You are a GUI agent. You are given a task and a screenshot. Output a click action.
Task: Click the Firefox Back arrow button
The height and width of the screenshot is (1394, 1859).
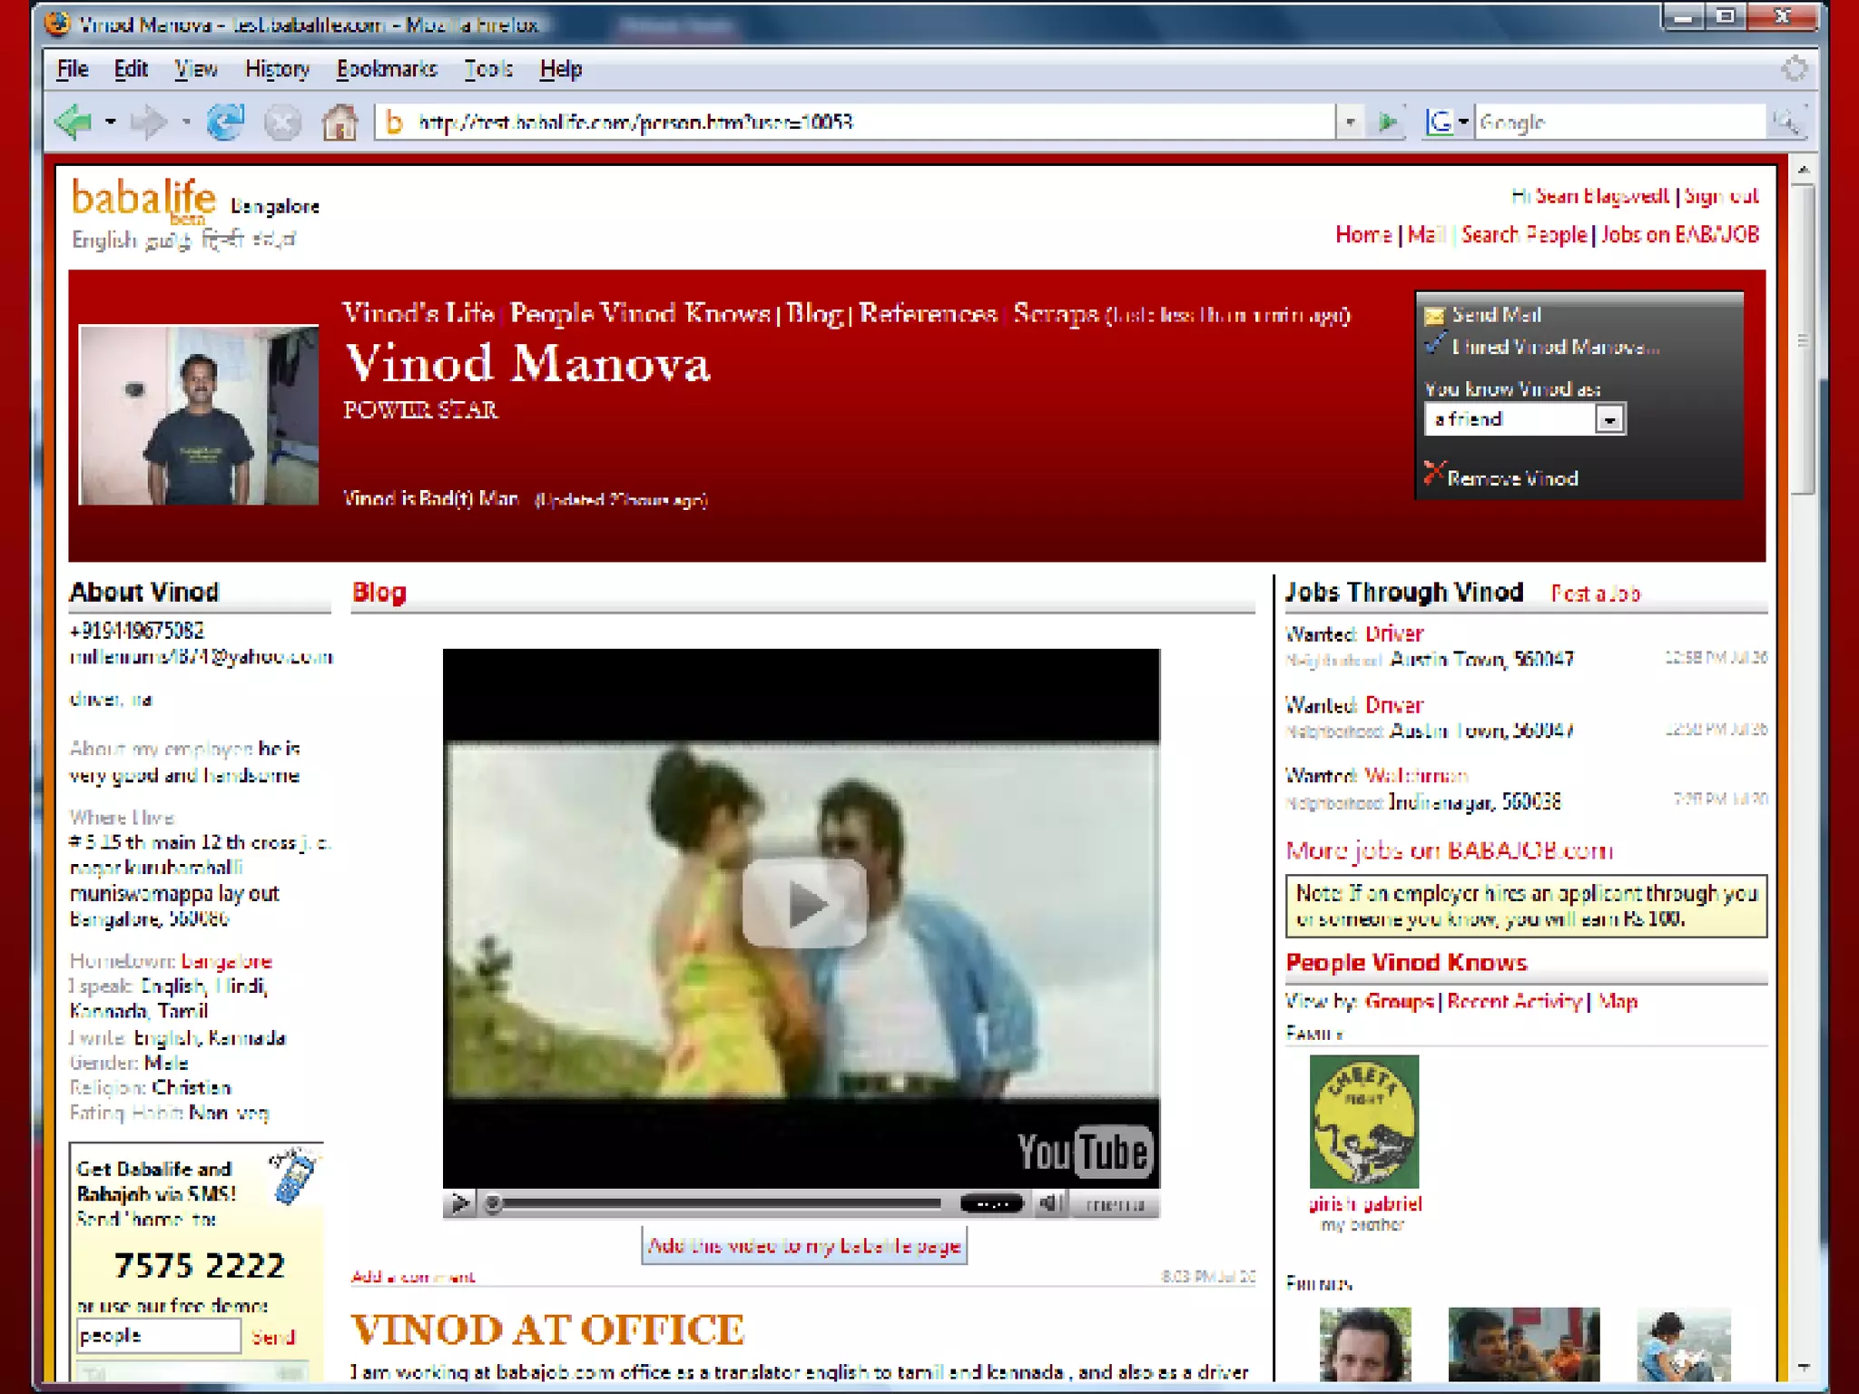click(74, 122)
